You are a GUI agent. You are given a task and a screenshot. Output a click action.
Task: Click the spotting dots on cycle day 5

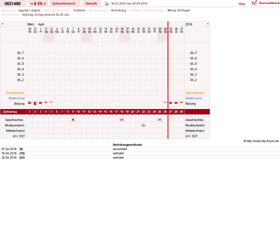[51, 102]
